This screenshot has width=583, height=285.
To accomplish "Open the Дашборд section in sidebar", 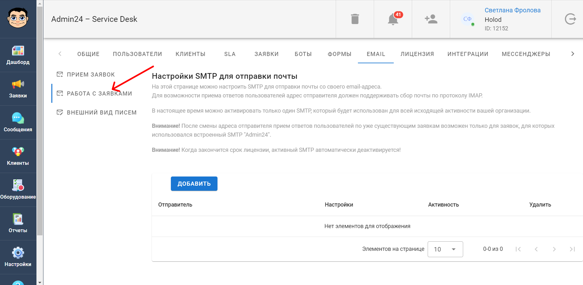I will (x=18, y=55).
